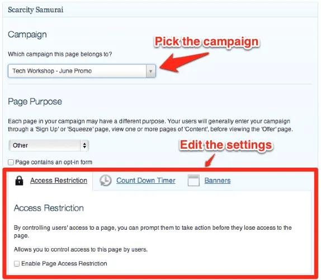Click the 'Pick the campaign' red annotation
The width and height of the screenshot is (321, 280).
(206, 41)
